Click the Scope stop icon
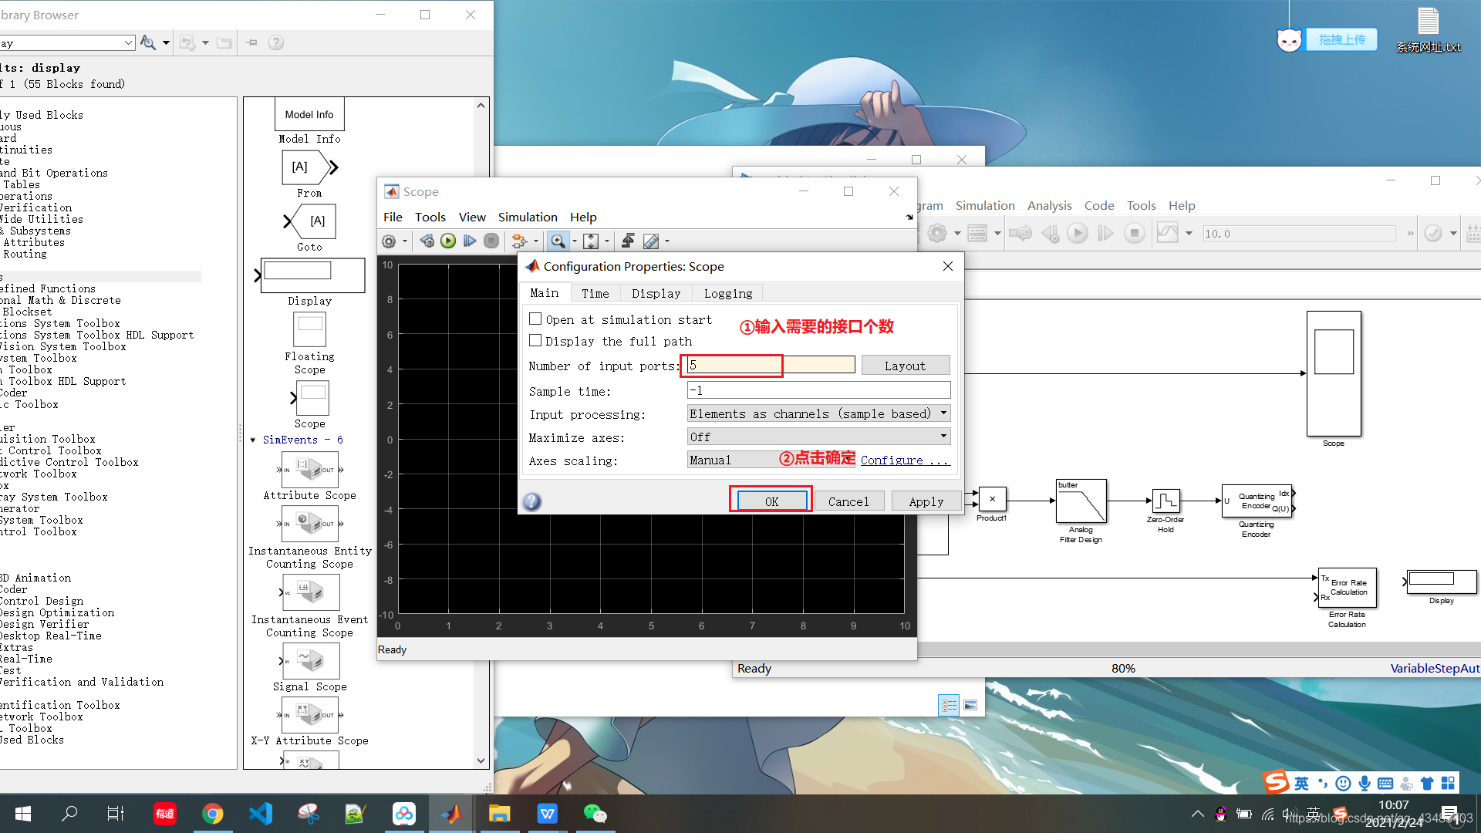 pos(492,240)
